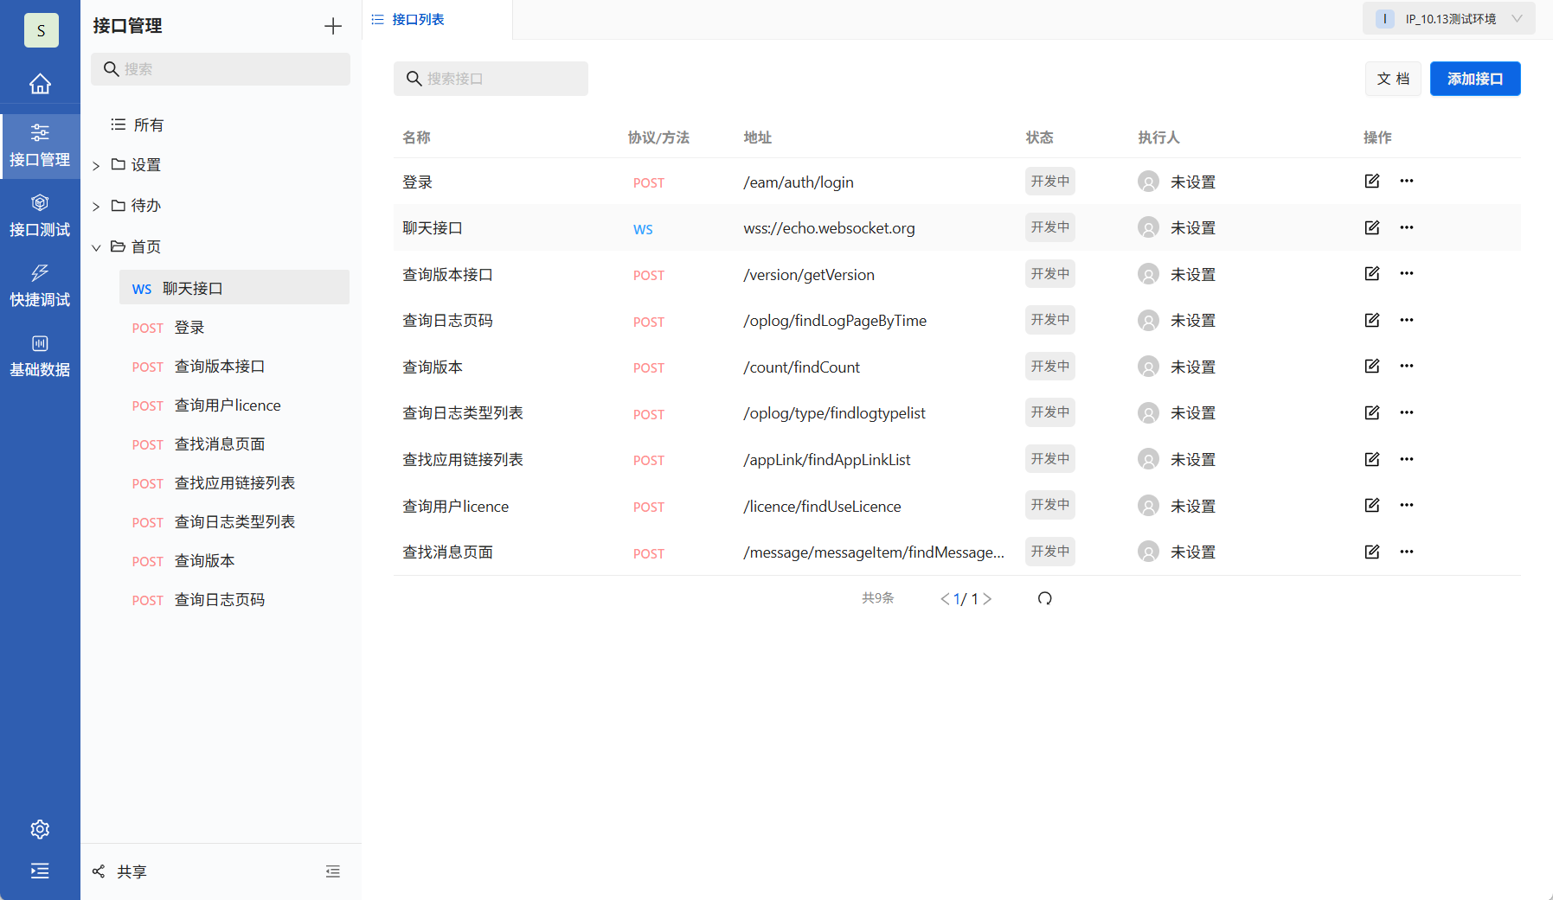Image resolution: width=1553 pixels, height=900 pixels.
Task: Open the home page icon in sidebar
Action: pos(40,84)
